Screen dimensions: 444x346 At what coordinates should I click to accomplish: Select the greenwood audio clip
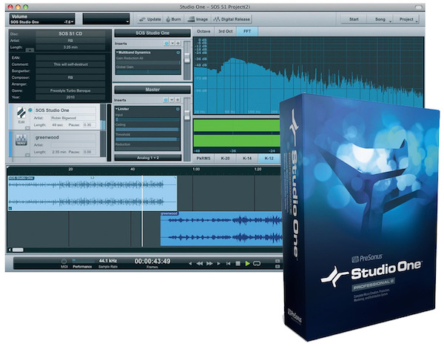221,229
